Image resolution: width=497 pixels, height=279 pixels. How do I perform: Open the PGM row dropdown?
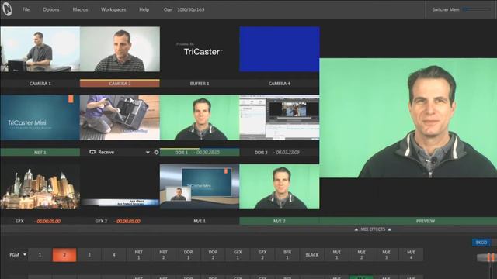pos(25,255)
